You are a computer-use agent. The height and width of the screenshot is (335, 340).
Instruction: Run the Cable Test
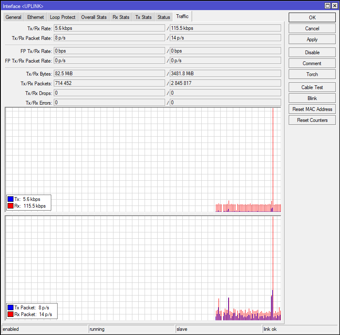coord(312,87)
